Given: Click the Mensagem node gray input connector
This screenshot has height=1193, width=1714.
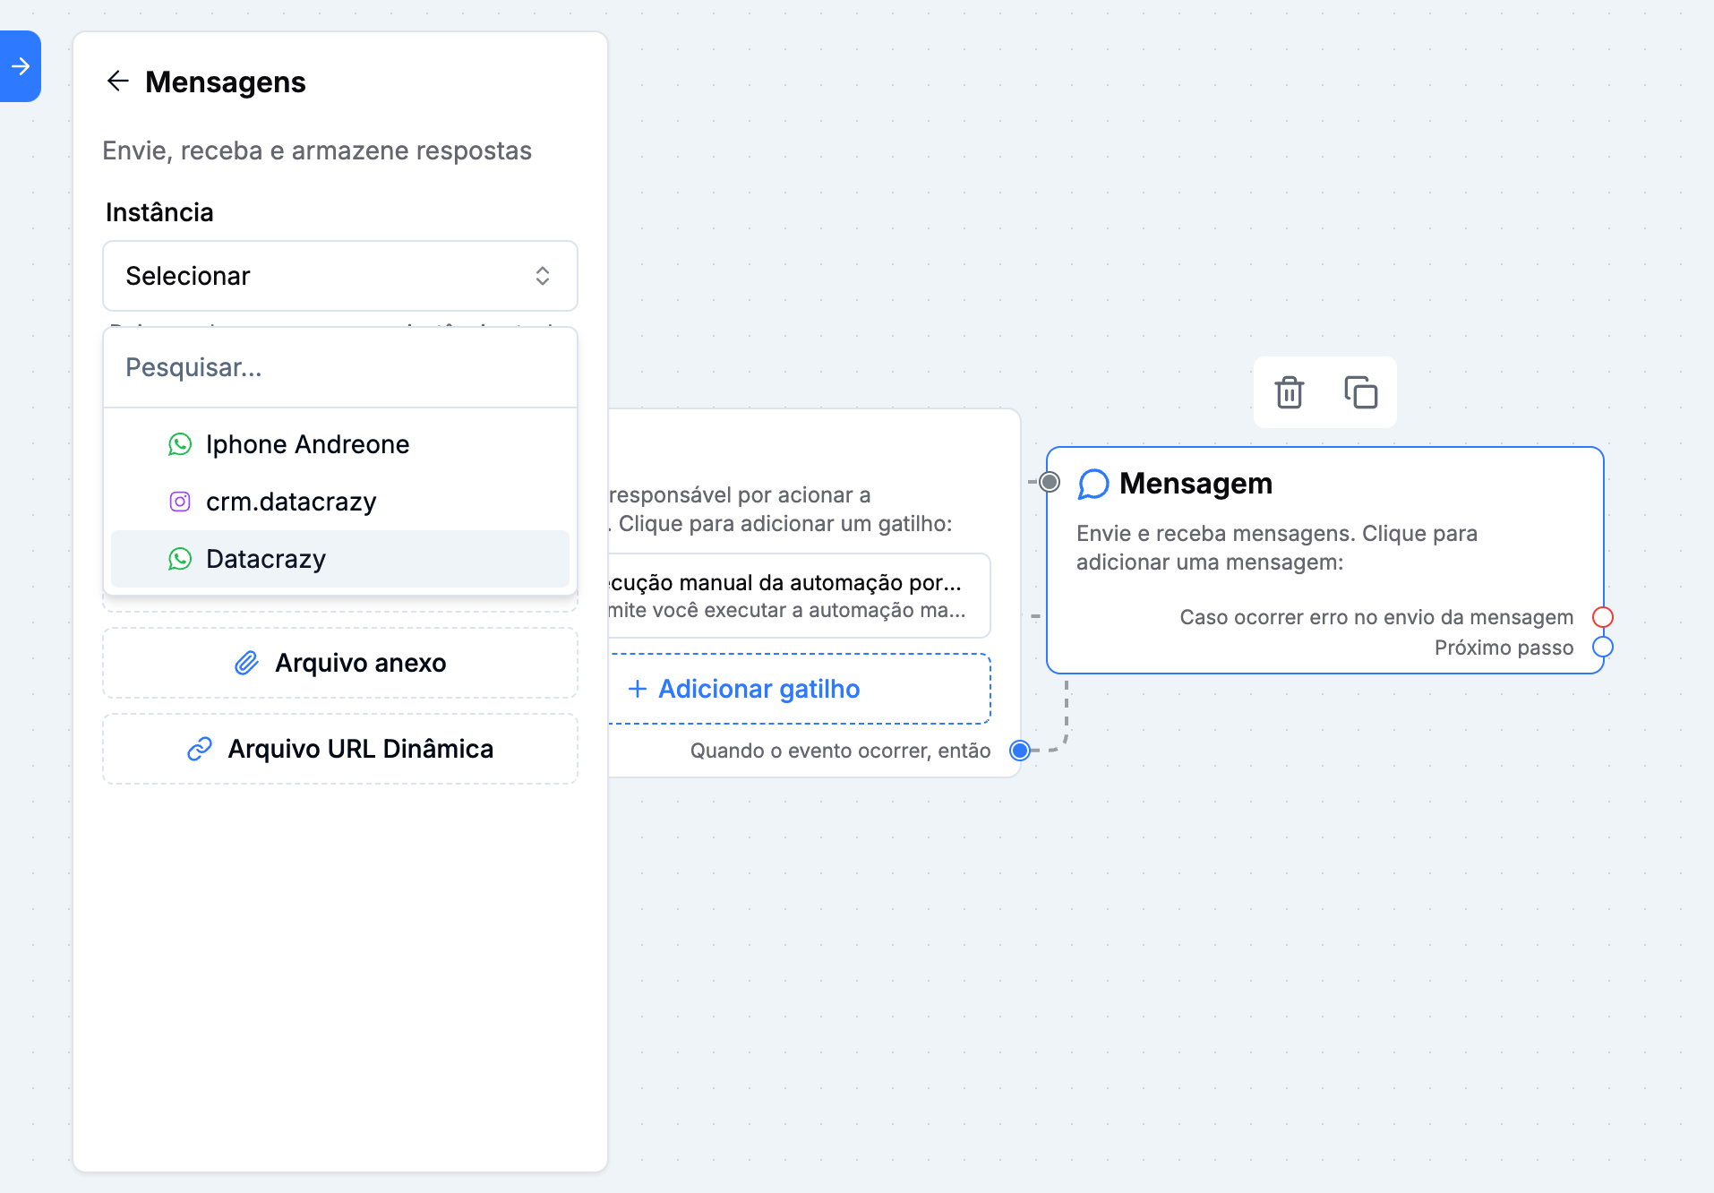Looking at the screenshot, I should tap(1050, 482).
